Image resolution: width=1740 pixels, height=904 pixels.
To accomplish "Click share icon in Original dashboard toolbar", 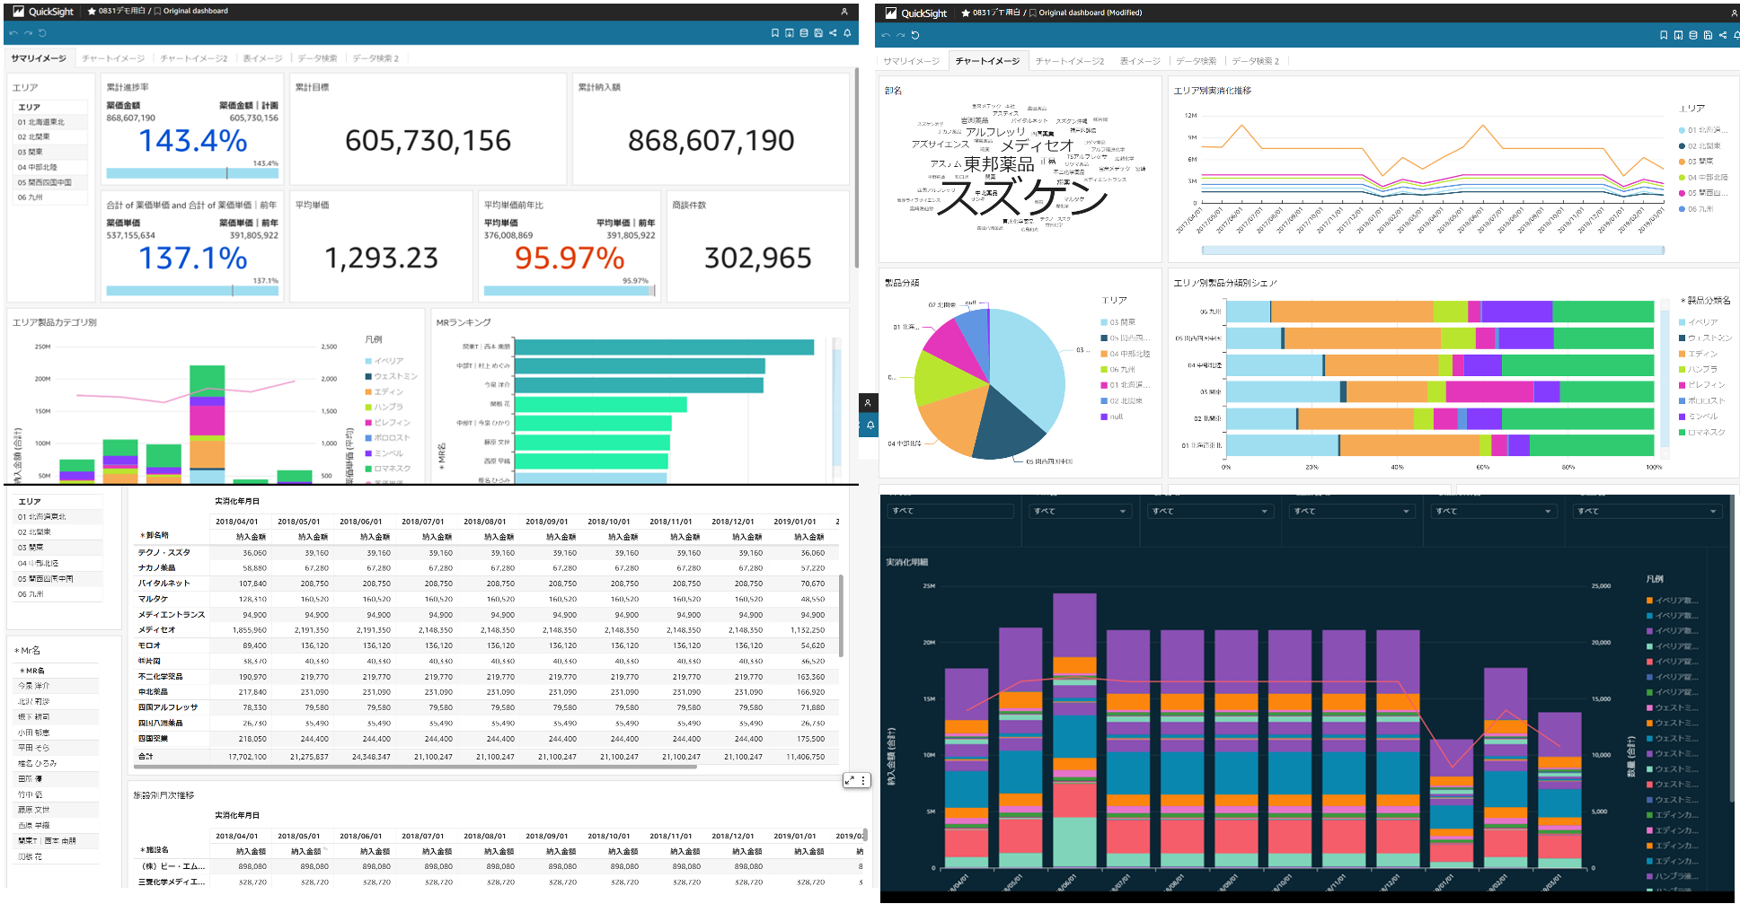I will pyautogui.click(x=833, y=33).
